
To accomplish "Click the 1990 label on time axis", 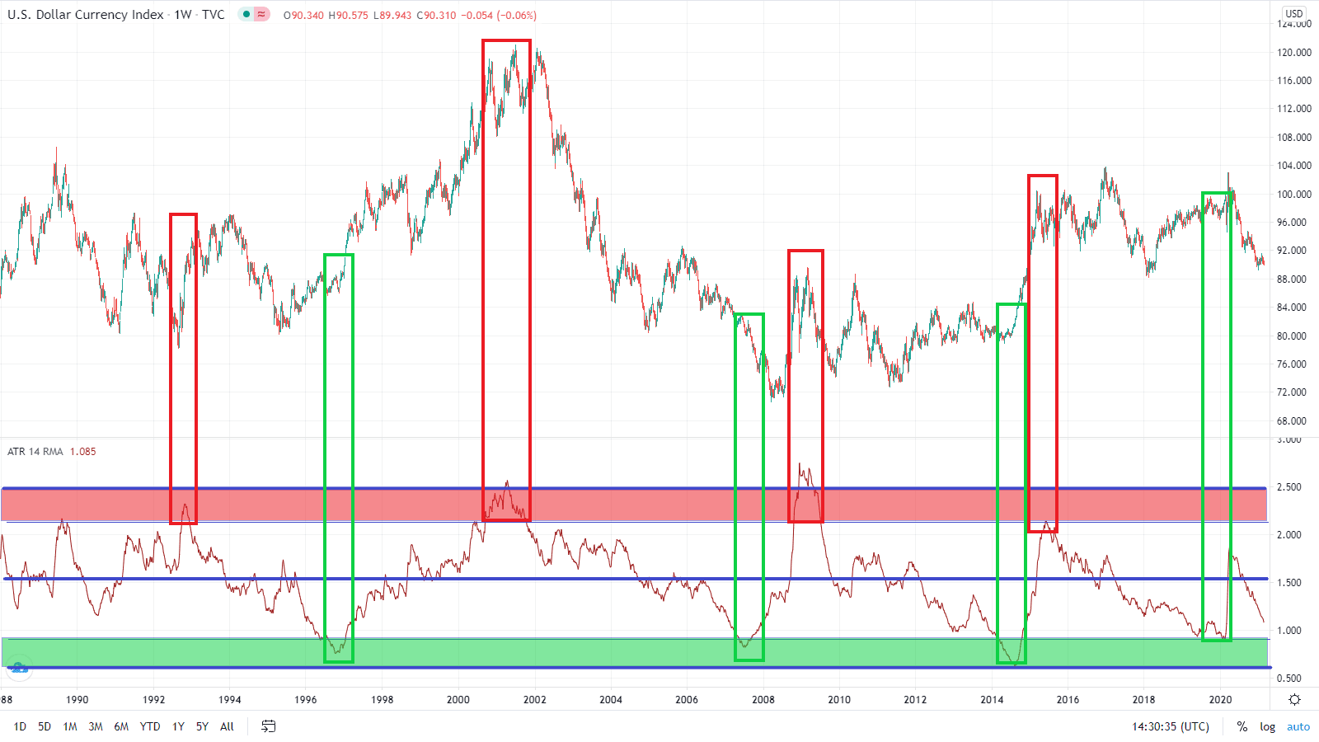I will tap(77, 700).
